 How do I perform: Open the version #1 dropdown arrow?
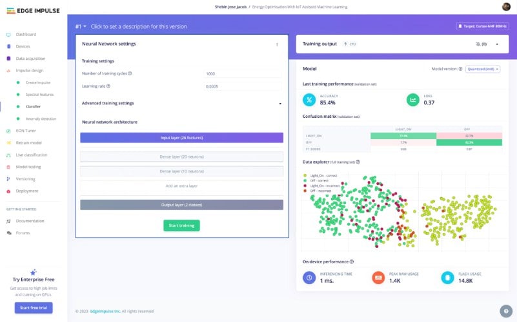point(85,26)
